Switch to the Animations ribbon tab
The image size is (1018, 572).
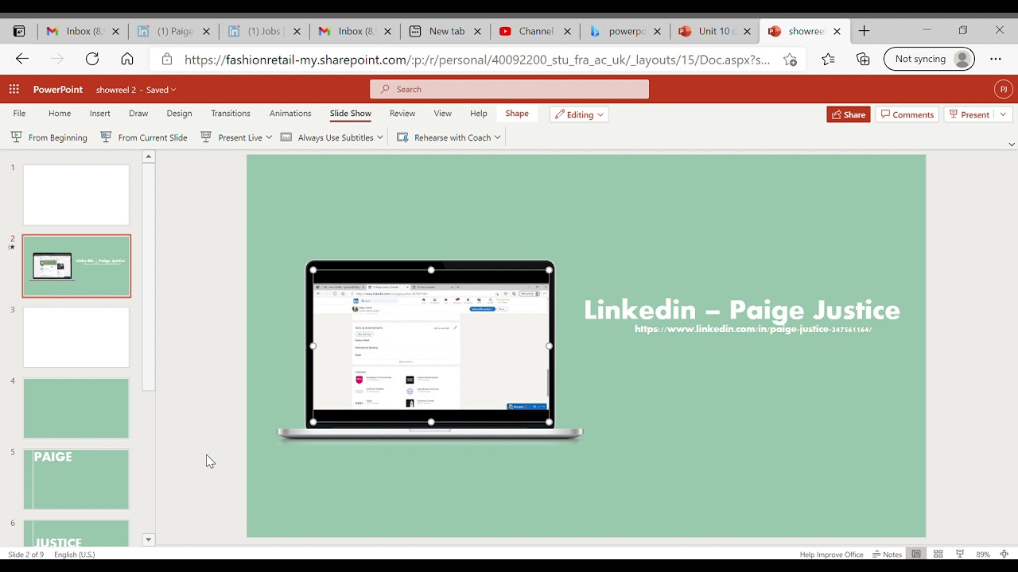tap(290, 114)
